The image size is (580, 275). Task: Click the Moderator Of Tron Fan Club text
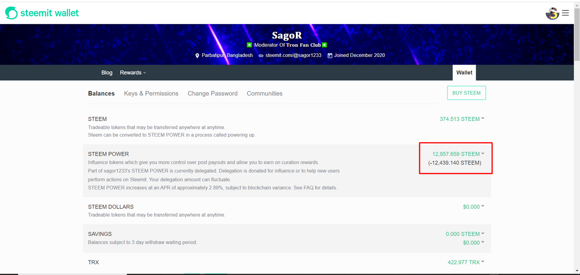(x=287, y=45)
